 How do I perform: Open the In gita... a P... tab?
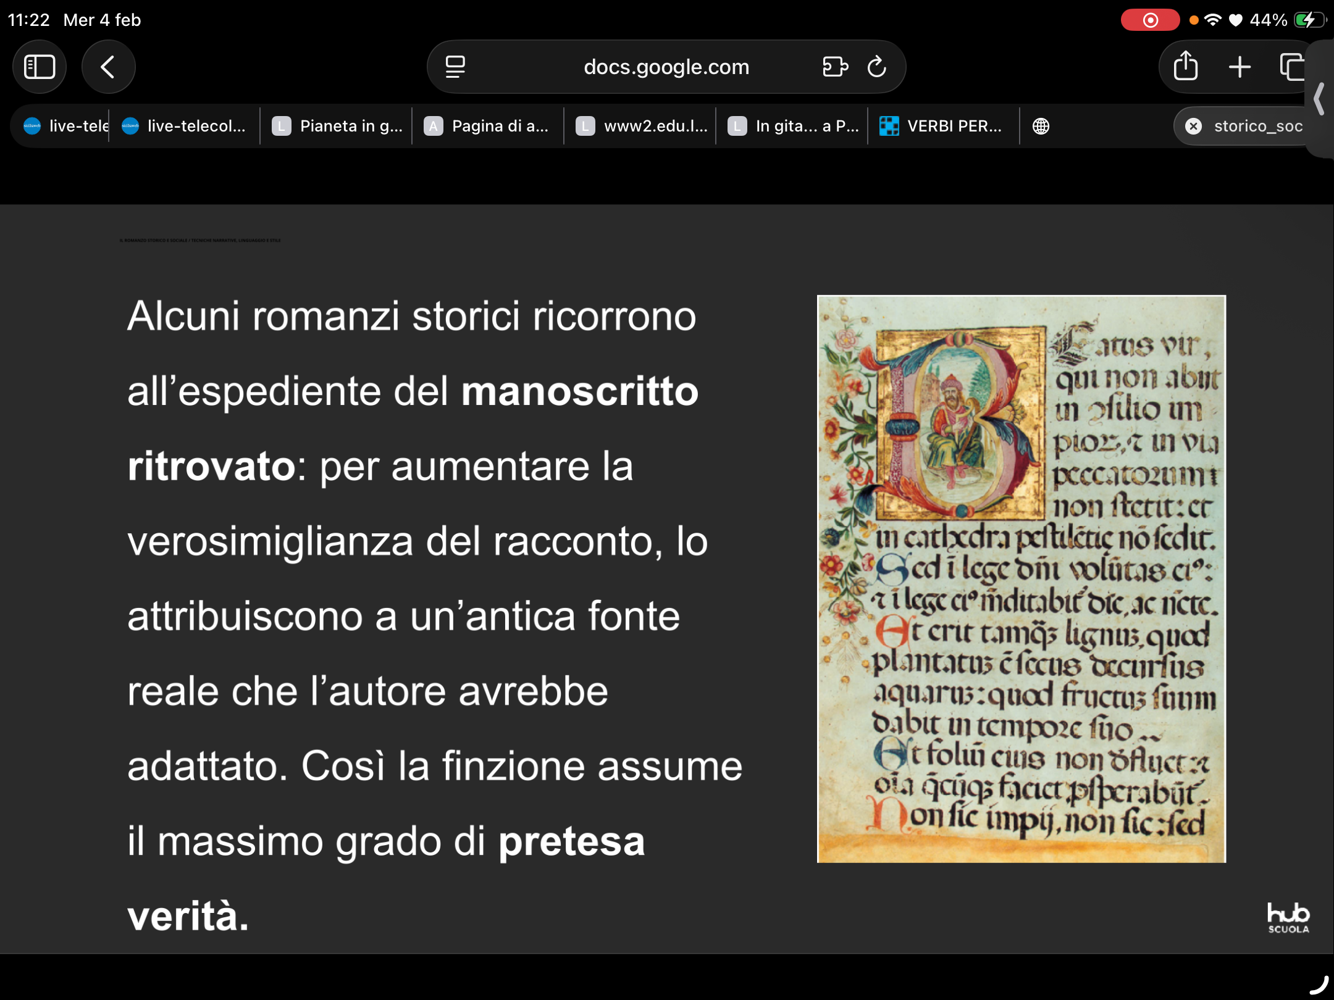792,126
